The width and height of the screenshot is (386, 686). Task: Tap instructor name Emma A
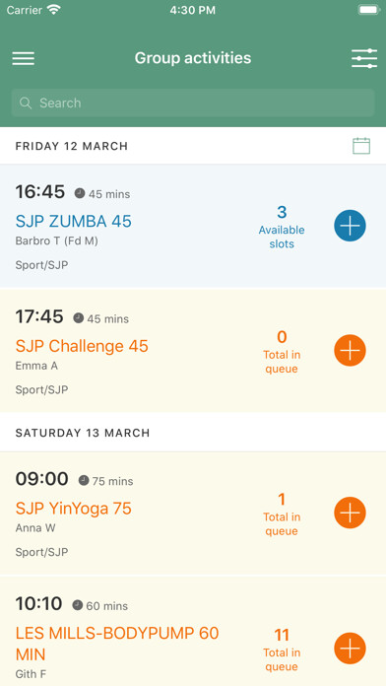click(36, 366)
